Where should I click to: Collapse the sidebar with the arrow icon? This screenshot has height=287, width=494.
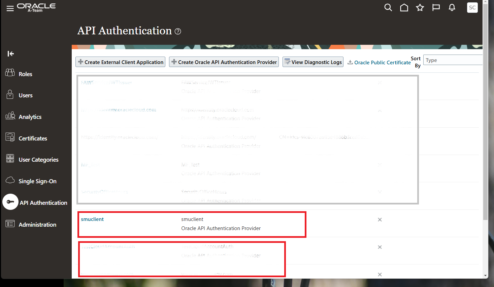click(x=11, y=54)
